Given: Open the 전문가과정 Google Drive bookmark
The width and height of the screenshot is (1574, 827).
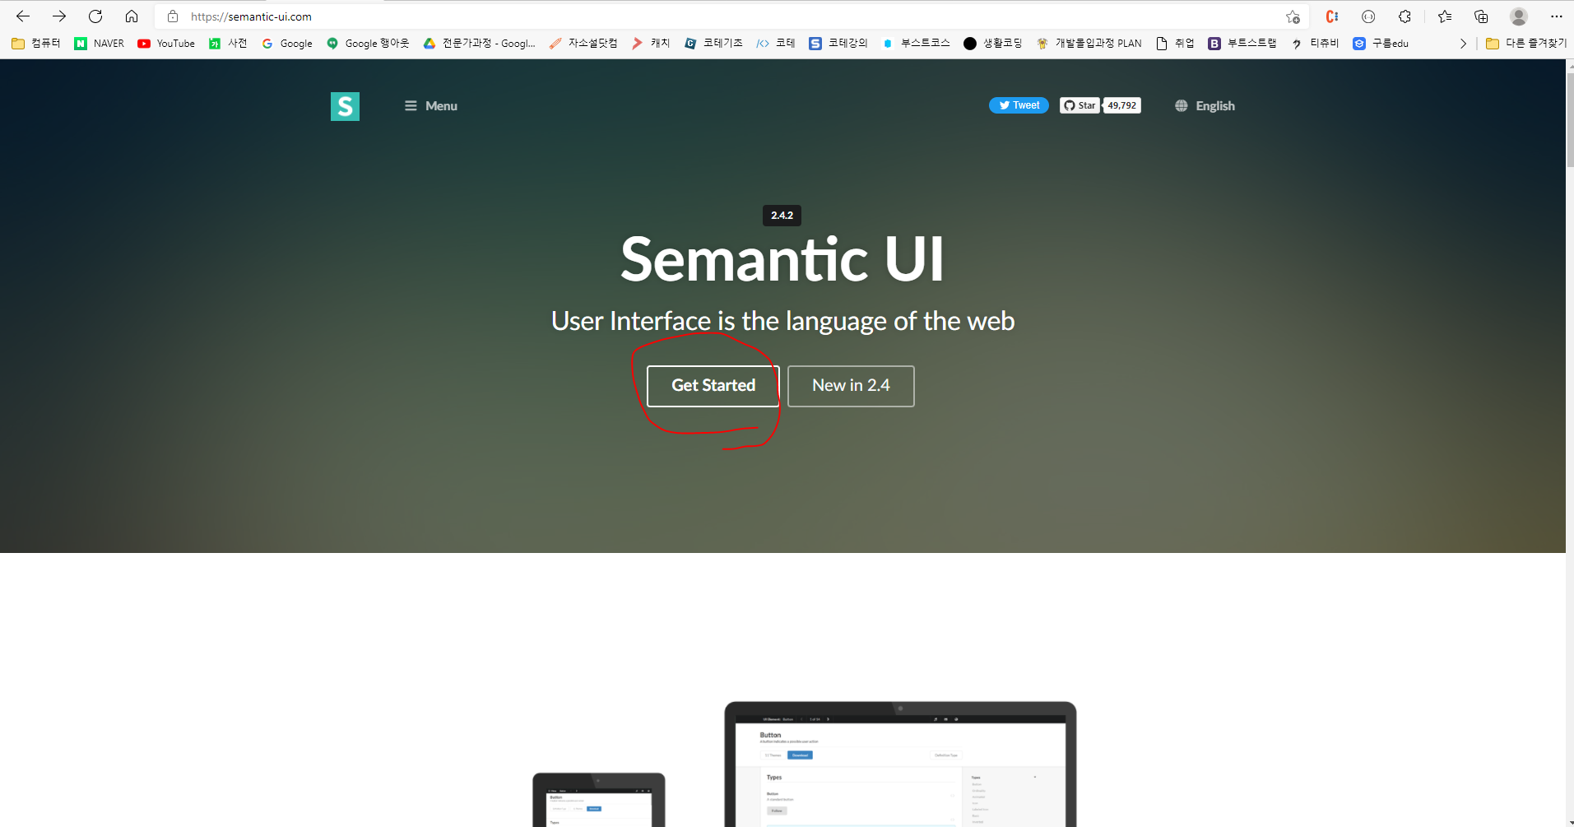Looking at the screenshot, I should 479,44.
